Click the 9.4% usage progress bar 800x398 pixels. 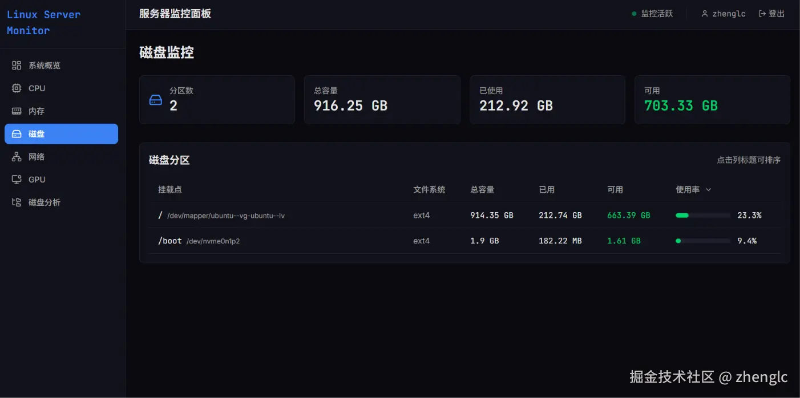click(x=703, y=241)
